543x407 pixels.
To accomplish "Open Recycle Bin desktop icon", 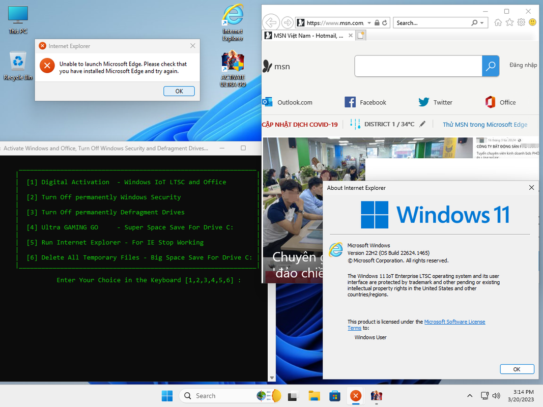I will point(18,66).
